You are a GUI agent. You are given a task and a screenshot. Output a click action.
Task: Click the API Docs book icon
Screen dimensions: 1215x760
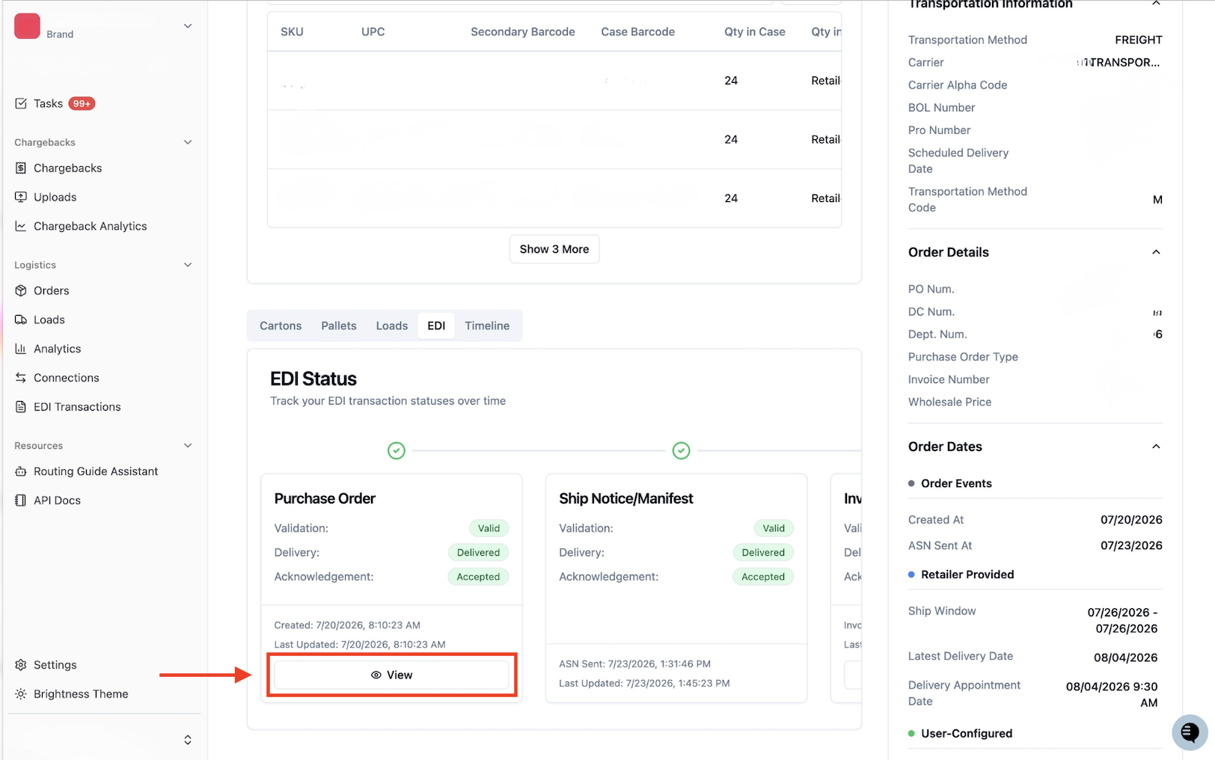tap(21, 500)
